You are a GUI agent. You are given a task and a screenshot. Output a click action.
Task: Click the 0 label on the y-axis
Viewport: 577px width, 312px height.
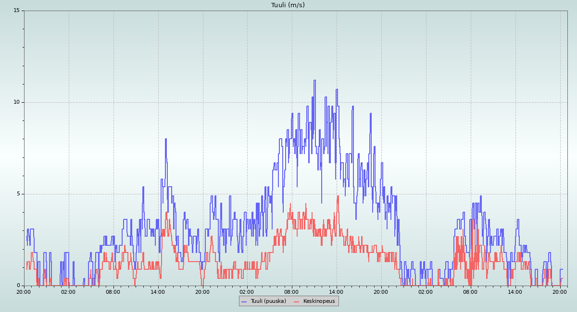point(18,286)
